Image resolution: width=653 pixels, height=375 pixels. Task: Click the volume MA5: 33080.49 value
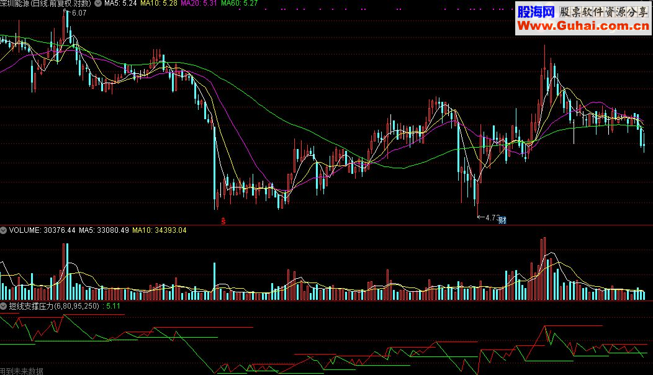click(104, 230)
